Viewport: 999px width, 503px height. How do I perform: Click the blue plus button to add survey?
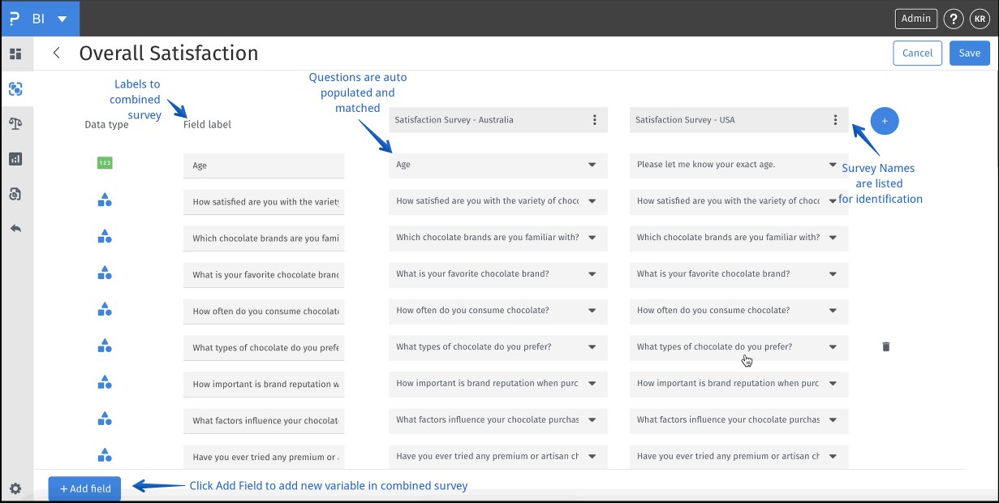885,121
